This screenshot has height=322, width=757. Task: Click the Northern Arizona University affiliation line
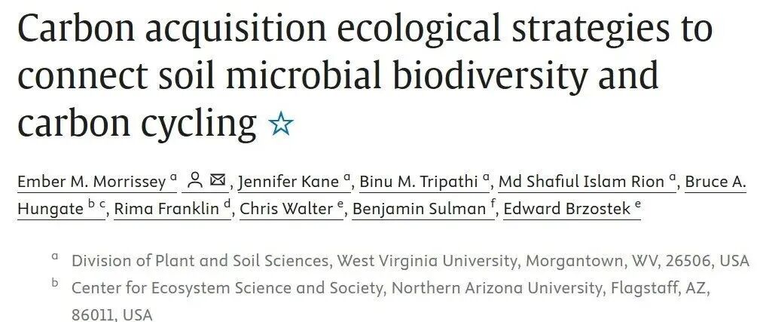tap(392, 287)
